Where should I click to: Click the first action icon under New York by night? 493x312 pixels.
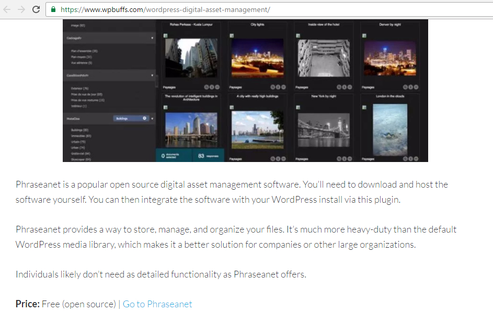pos(338,158)
